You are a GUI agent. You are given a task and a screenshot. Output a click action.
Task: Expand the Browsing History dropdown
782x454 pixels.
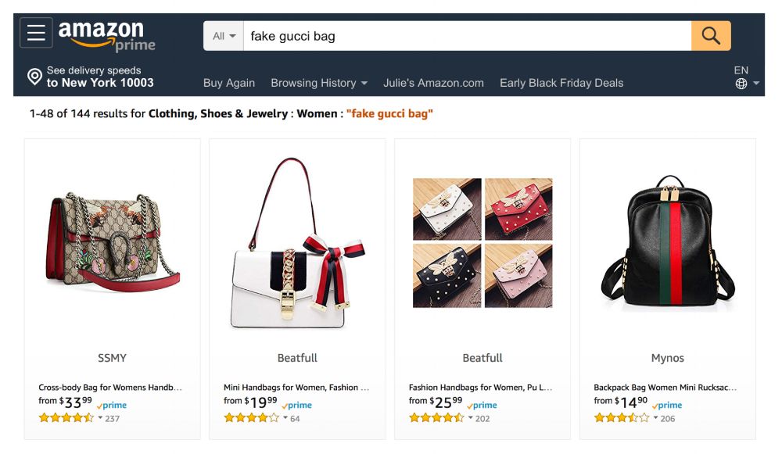(x=318, y=83)
